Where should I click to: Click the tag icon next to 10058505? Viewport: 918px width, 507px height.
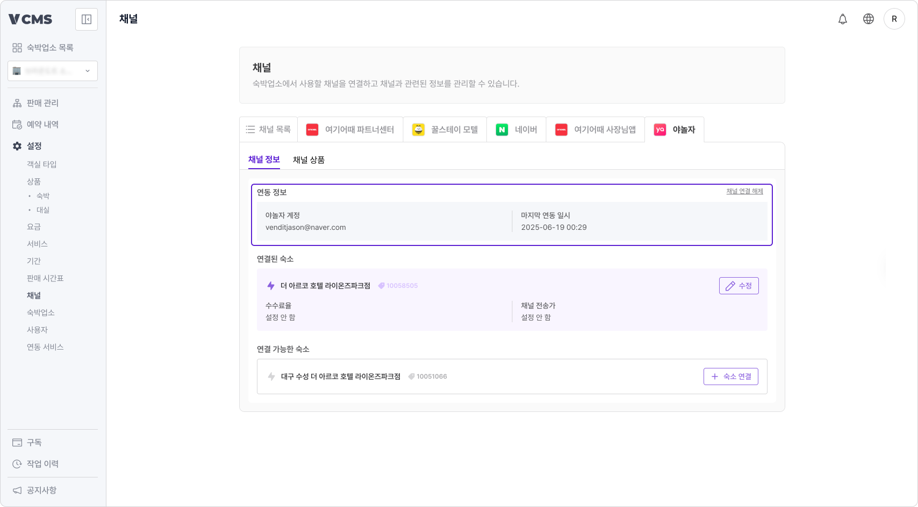(x=381, y=286)
